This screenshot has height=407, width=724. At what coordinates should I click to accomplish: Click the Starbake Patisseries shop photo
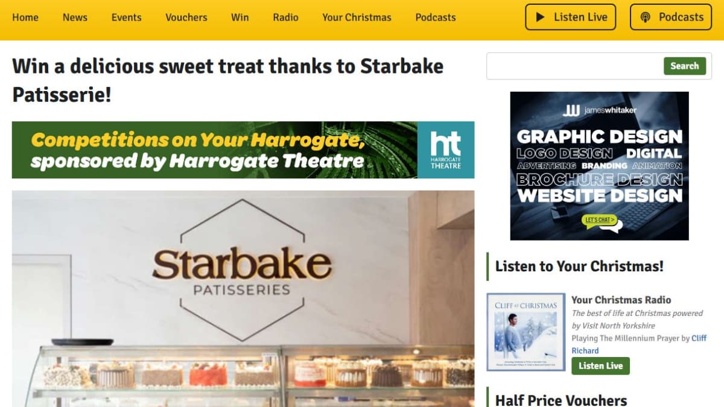click(243, 298)
